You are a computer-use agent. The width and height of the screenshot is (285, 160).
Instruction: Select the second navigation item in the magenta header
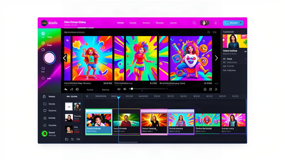click(x=133, y=23)
